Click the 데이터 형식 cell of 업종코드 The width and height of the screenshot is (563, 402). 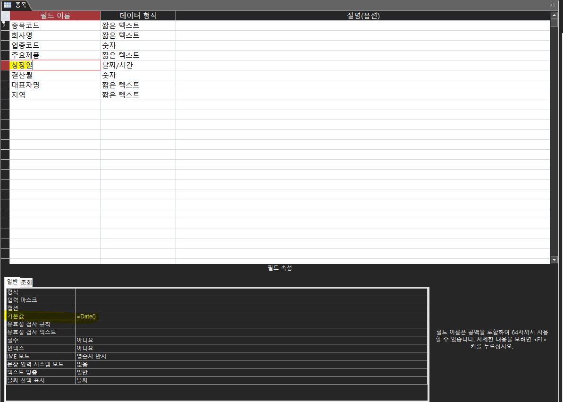[137, 45]
